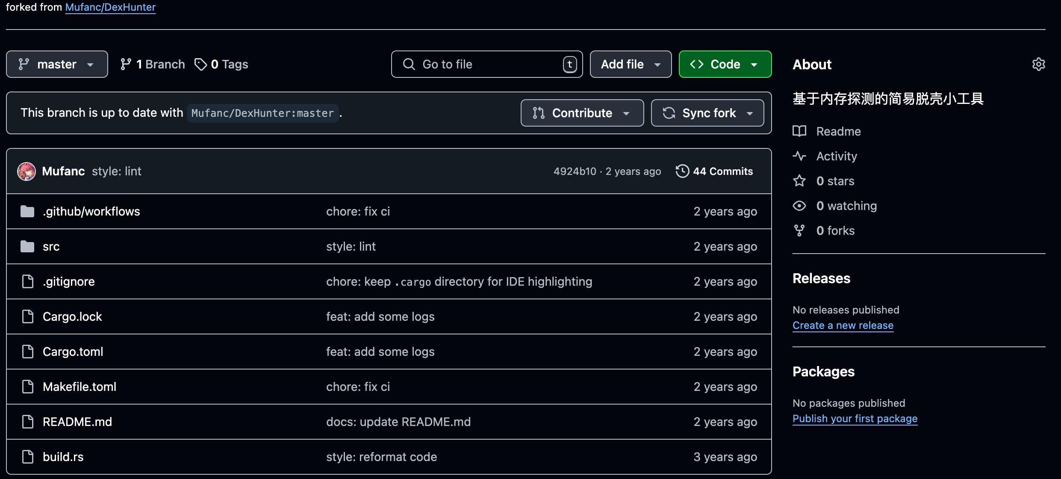The width and height of the screenshot is (1061, 479).
Task: Open the Add file dropdown
Action: tap(631, 64)
